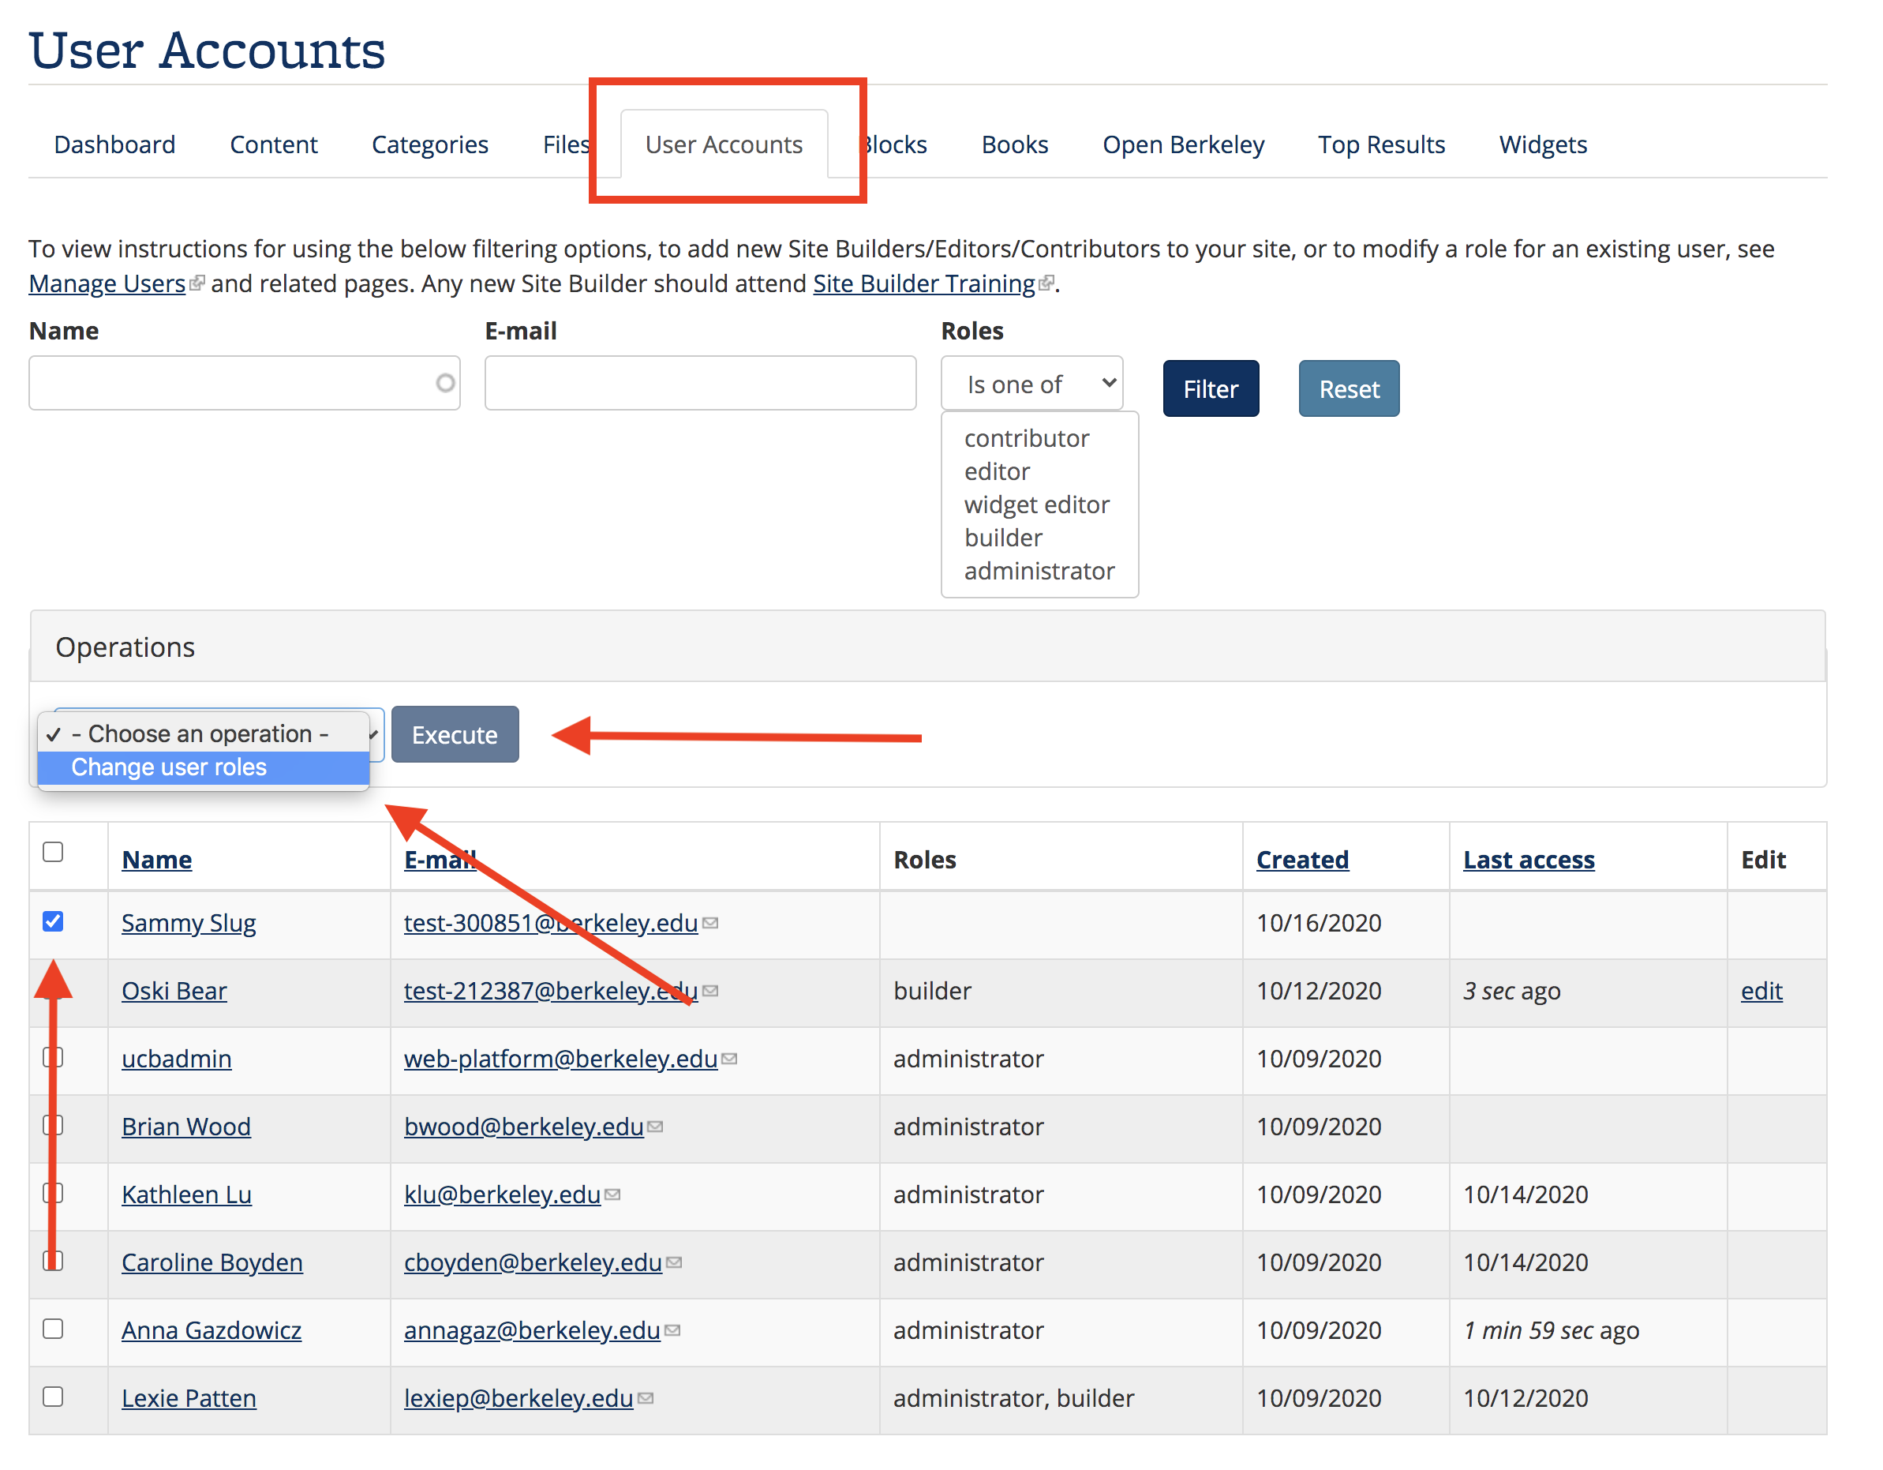This screenshot has width=1883, height=1470.
Task: Uncheck the checkbox for Sammy Slug
Action: click(x=54, y=922)
